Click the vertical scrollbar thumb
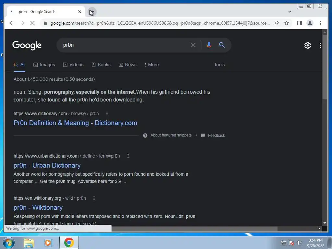This screenshot has width=332, height=249. [x=325, y=66]
